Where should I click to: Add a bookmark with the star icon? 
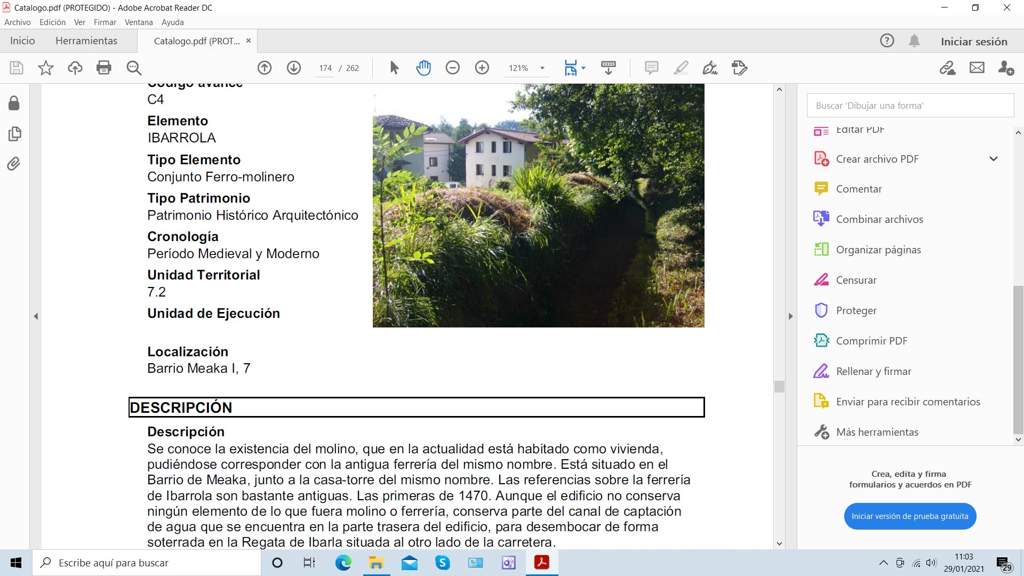click(46, 68)
